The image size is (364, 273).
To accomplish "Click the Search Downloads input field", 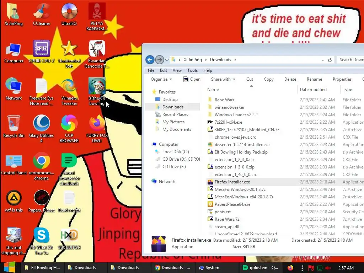I will click(x=350, y=60).
